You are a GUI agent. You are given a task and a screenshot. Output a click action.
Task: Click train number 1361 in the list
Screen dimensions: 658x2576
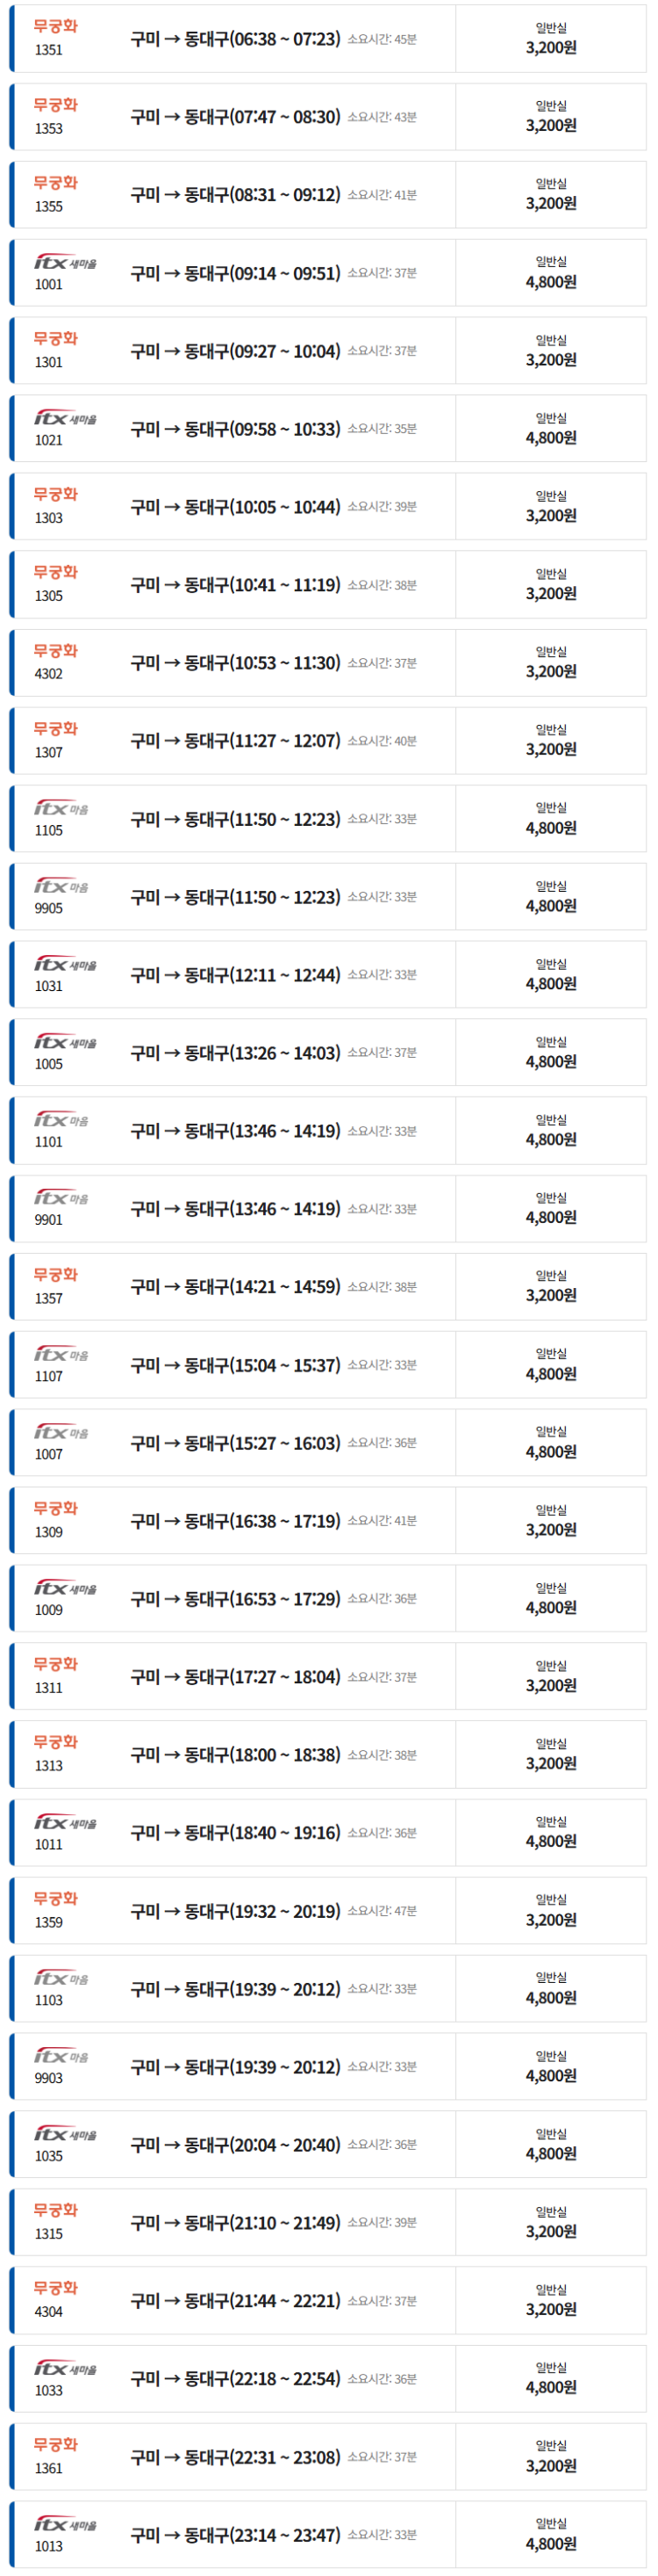click(x=49, y=2469)
